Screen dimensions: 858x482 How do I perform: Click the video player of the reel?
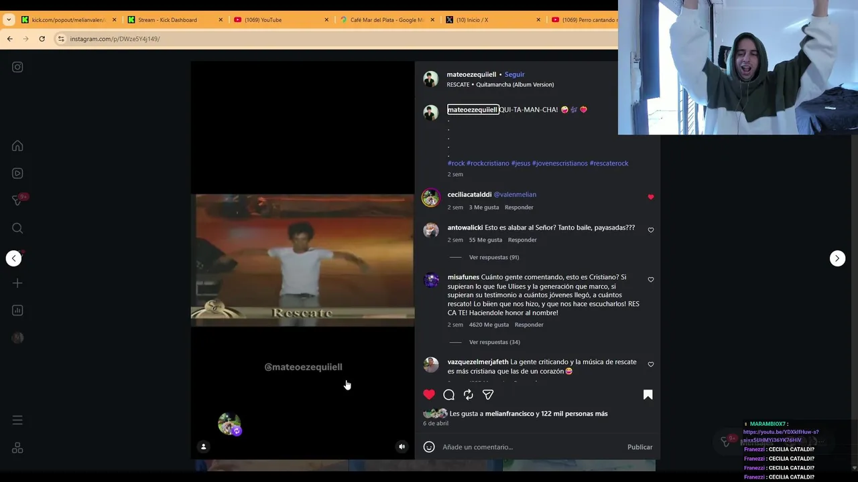click(302, 260)
